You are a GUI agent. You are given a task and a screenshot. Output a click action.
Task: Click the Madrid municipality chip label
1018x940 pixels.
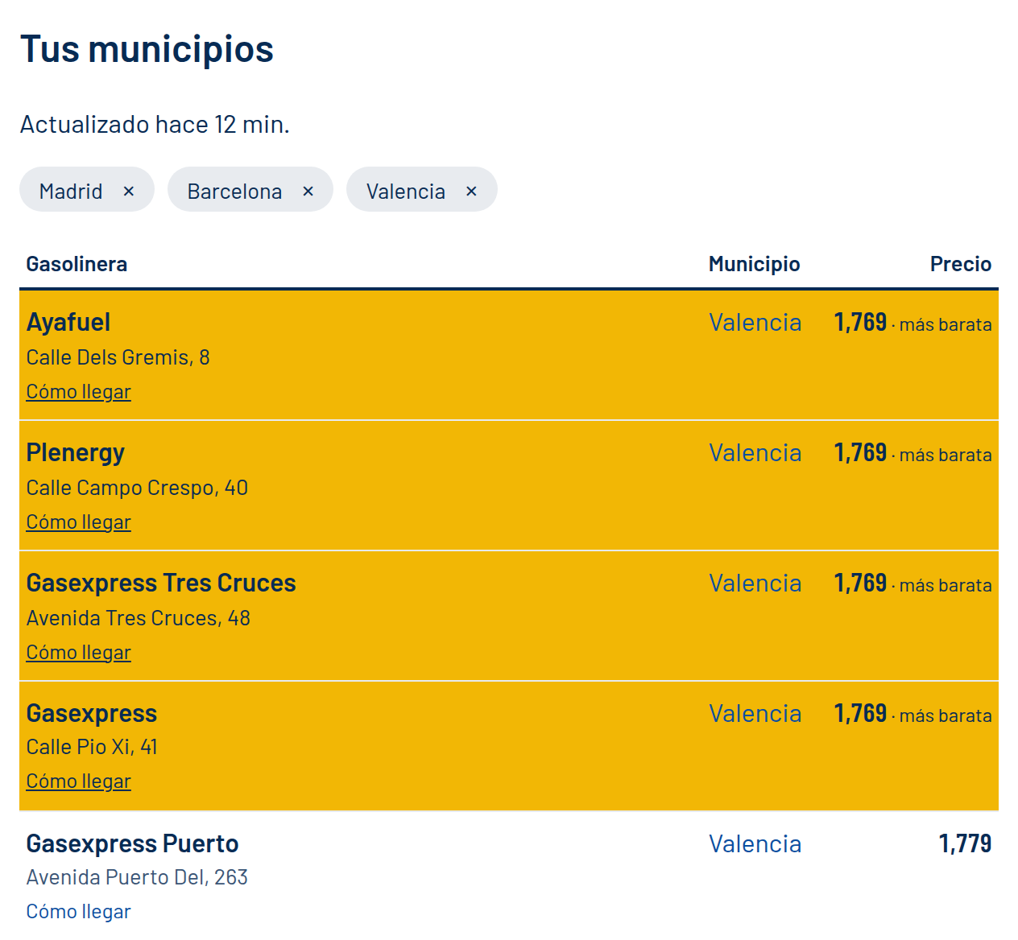tap(71, 191)
